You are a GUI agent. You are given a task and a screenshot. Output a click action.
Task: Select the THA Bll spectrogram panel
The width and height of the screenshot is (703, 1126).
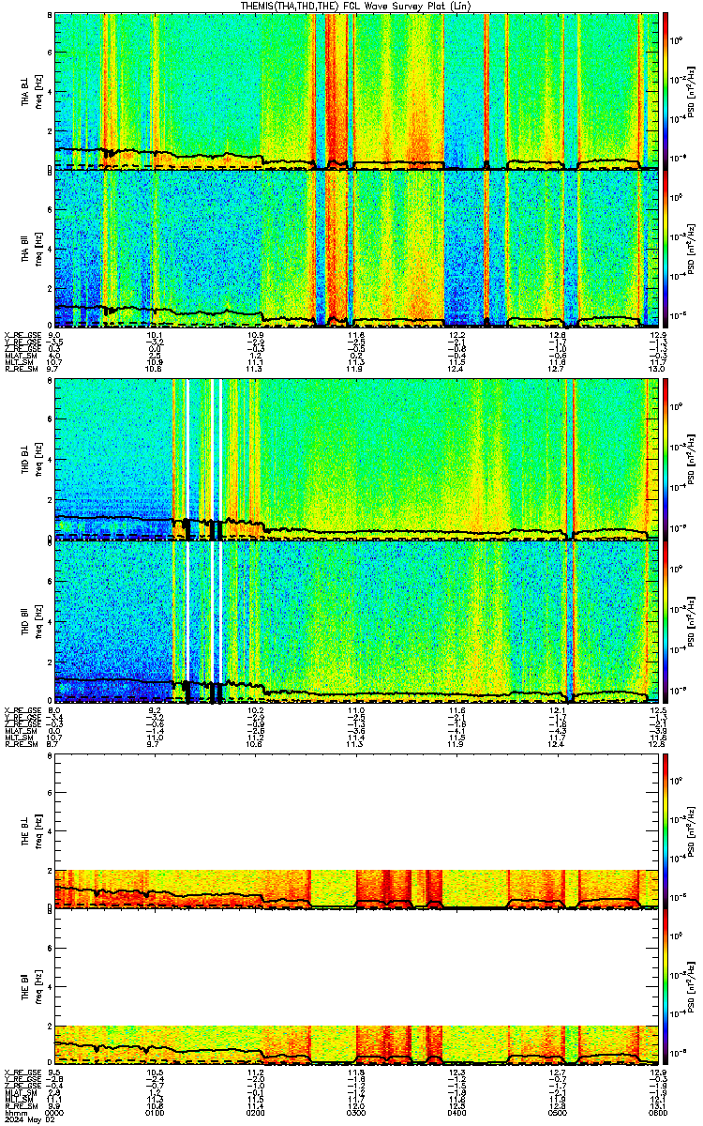(x=355, y=248)
